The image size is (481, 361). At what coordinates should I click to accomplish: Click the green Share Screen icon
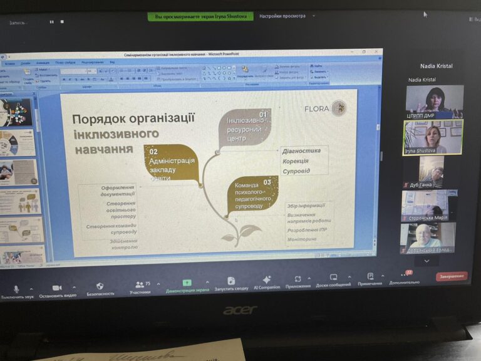187,283
